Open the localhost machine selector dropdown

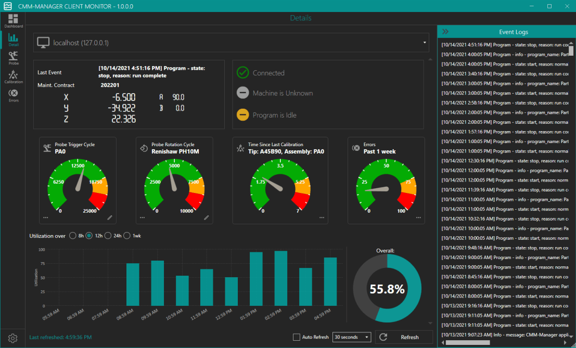coord(425,43)
